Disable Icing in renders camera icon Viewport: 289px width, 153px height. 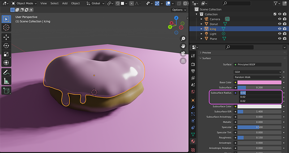tap(285, 29)
